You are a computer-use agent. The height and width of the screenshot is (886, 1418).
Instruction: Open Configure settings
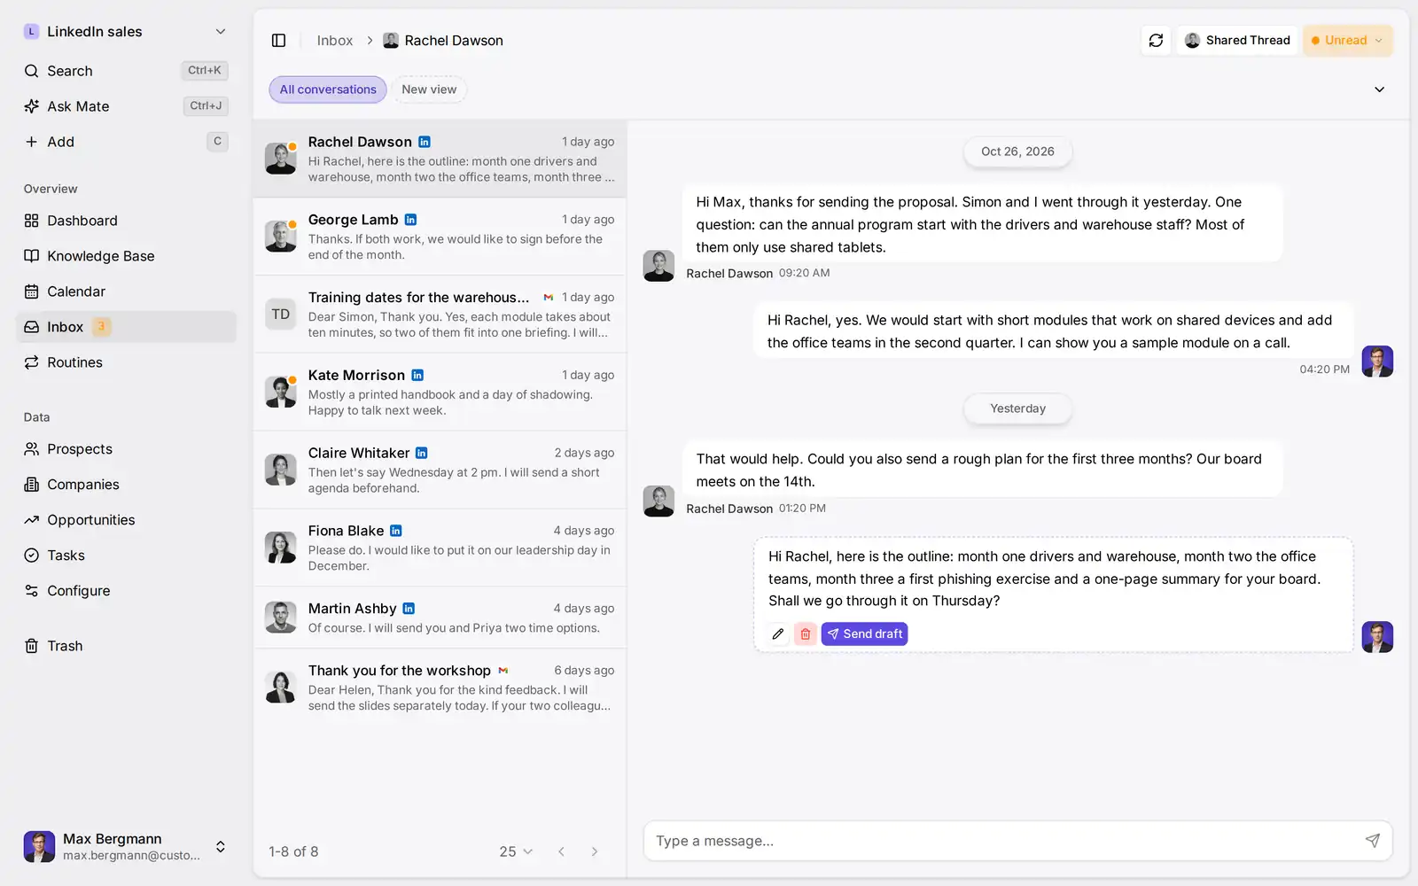click(126, 591)
